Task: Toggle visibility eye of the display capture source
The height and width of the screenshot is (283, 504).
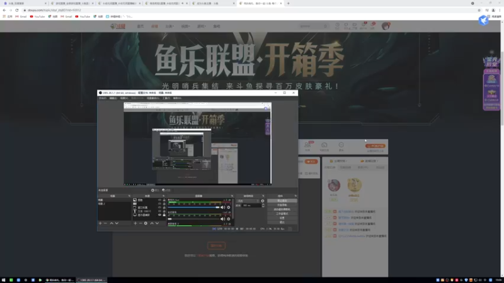Action: click(159, 215)
